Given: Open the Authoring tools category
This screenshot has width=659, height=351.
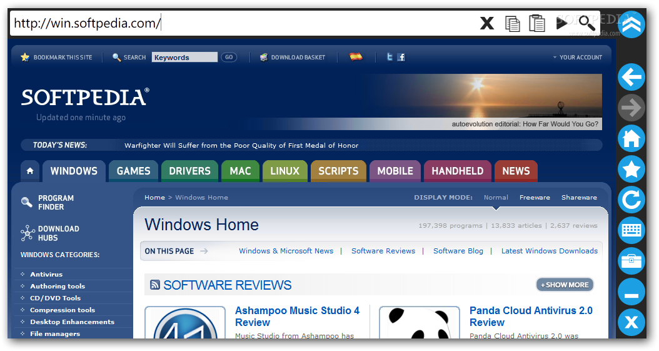Looking at the screenshot, I should (x=58, y=287).
